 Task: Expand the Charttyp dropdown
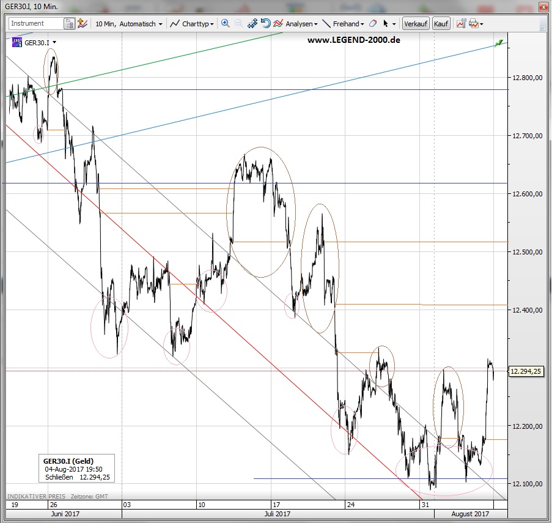192,24
